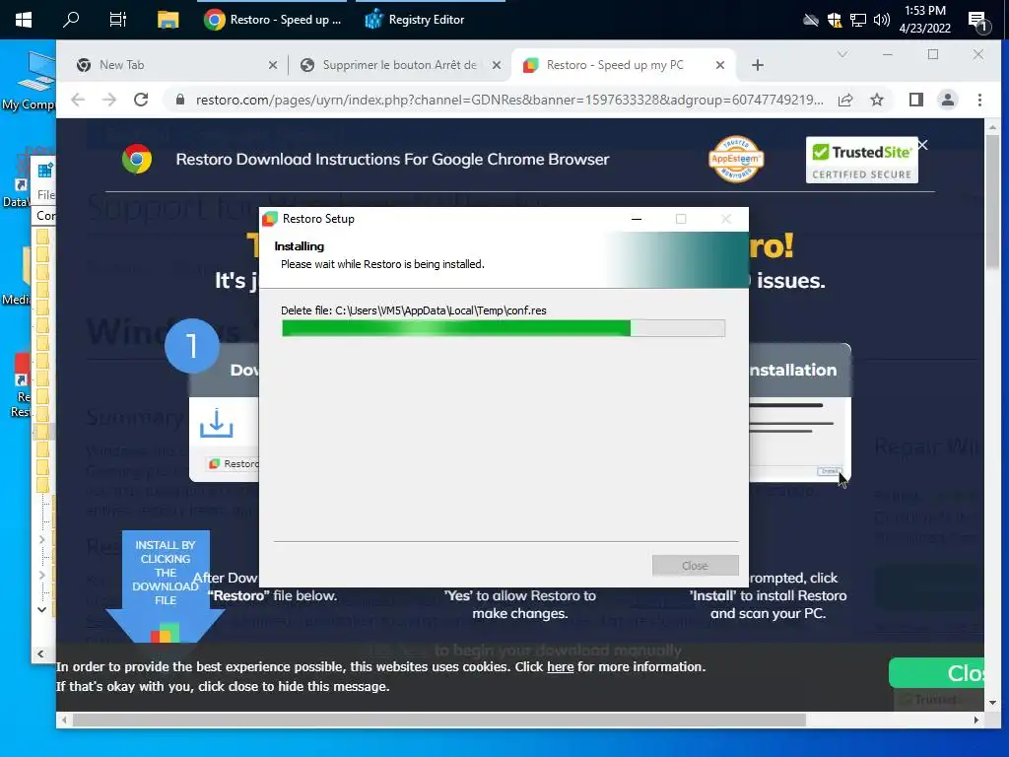
Task: Show the clock and date flyout
Action: tap(924, 20)
